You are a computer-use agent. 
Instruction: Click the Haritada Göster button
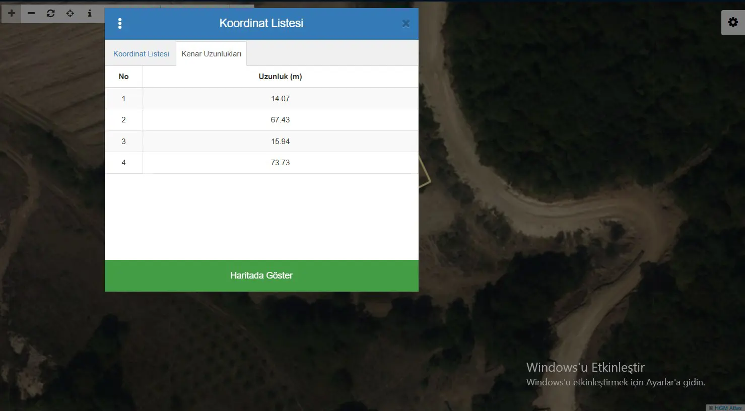(x=261, y=276)
